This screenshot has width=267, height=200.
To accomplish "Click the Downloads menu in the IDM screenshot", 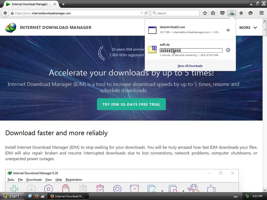I will [x=34, y=180].
